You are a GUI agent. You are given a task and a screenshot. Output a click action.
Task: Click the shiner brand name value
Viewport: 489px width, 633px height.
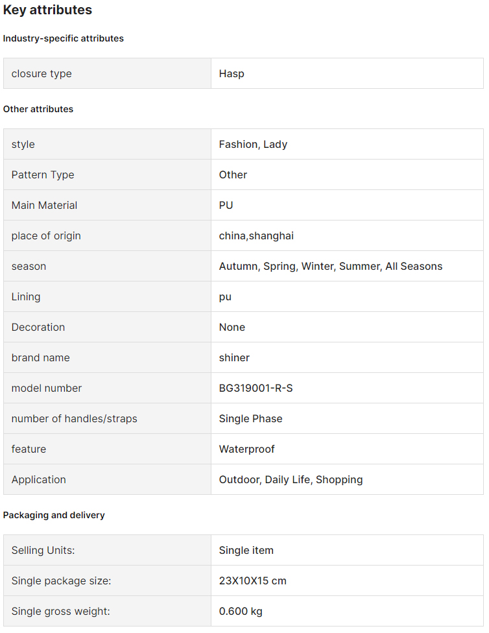pos(234,357)
